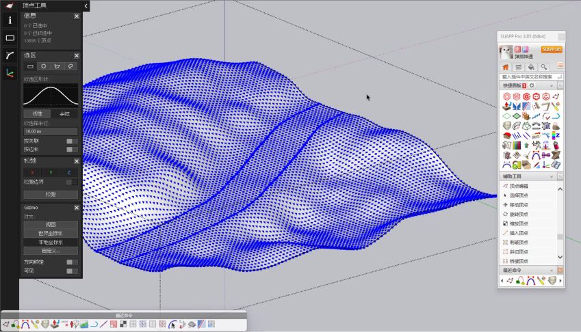Viewport: 581px width, 332px height.
Task: Toggle the blue Z axis relax constraint
Action: click(69, 173)
